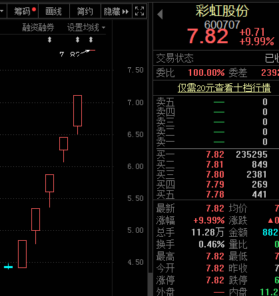Toggle the 筹码 chip distribution view
This screenshot has height=296, width=279.
[x=23, y=11]
